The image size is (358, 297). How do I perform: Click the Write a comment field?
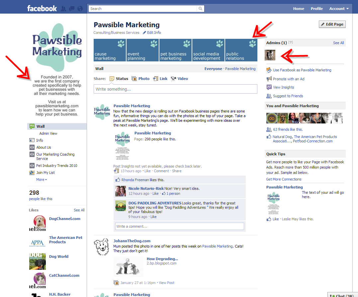[x=179, y=226]
